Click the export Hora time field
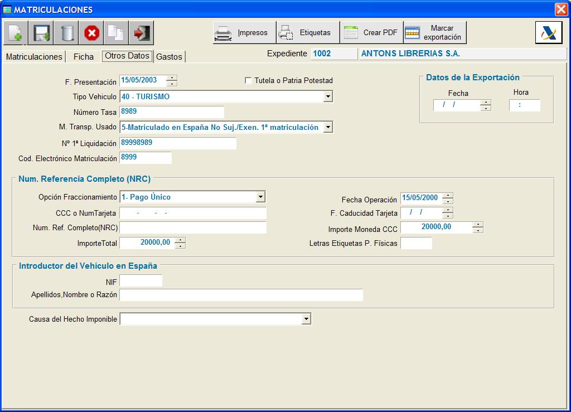The height and width of the screenshot is (412, 571). click(525, 105)
